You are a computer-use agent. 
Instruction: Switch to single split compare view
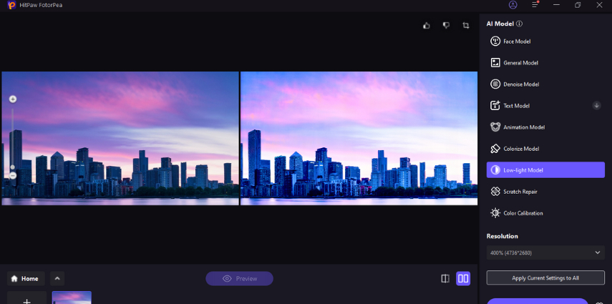(x=445, y=278)
